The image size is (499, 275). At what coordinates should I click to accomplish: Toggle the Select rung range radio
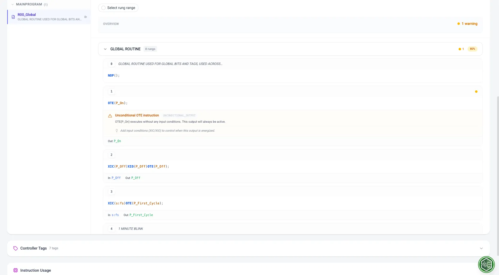pos(103,8)
